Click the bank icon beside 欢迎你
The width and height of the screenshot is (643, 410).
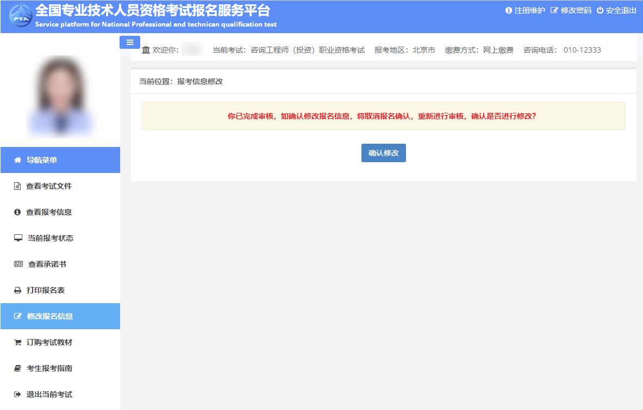146,50
